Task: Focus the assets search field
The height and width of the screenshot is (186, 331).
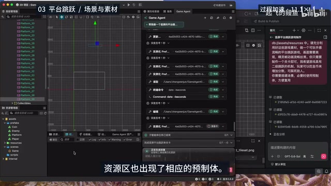Action: point(24,113)
